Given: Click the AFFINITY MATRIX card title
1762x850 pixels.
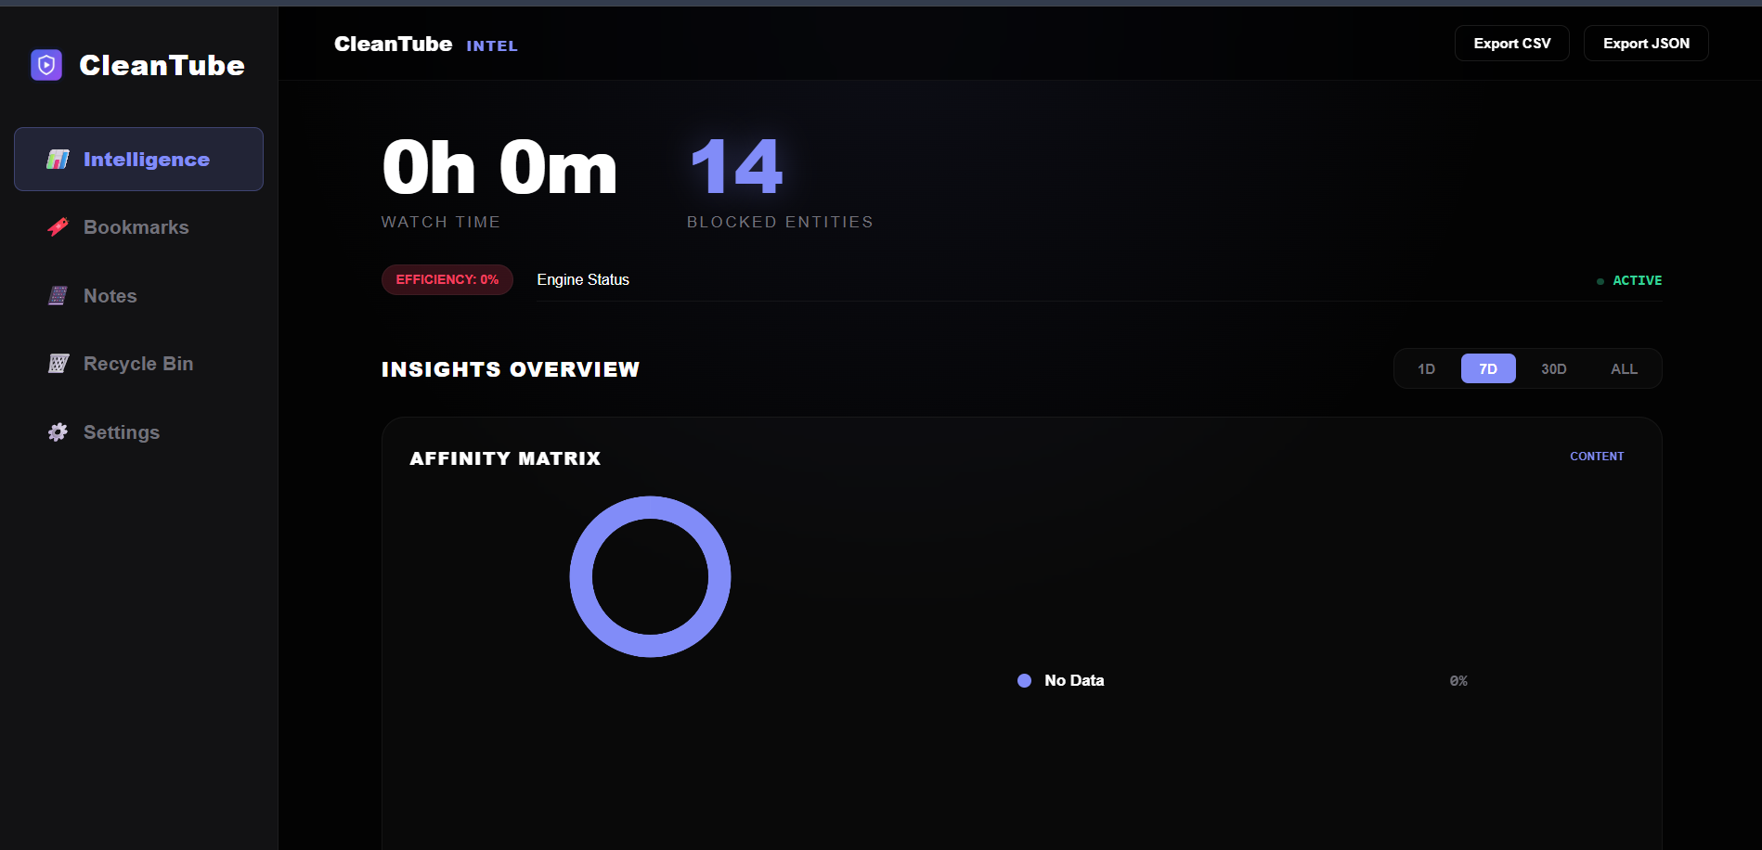Looking at the screenshot, I should 505,458.
